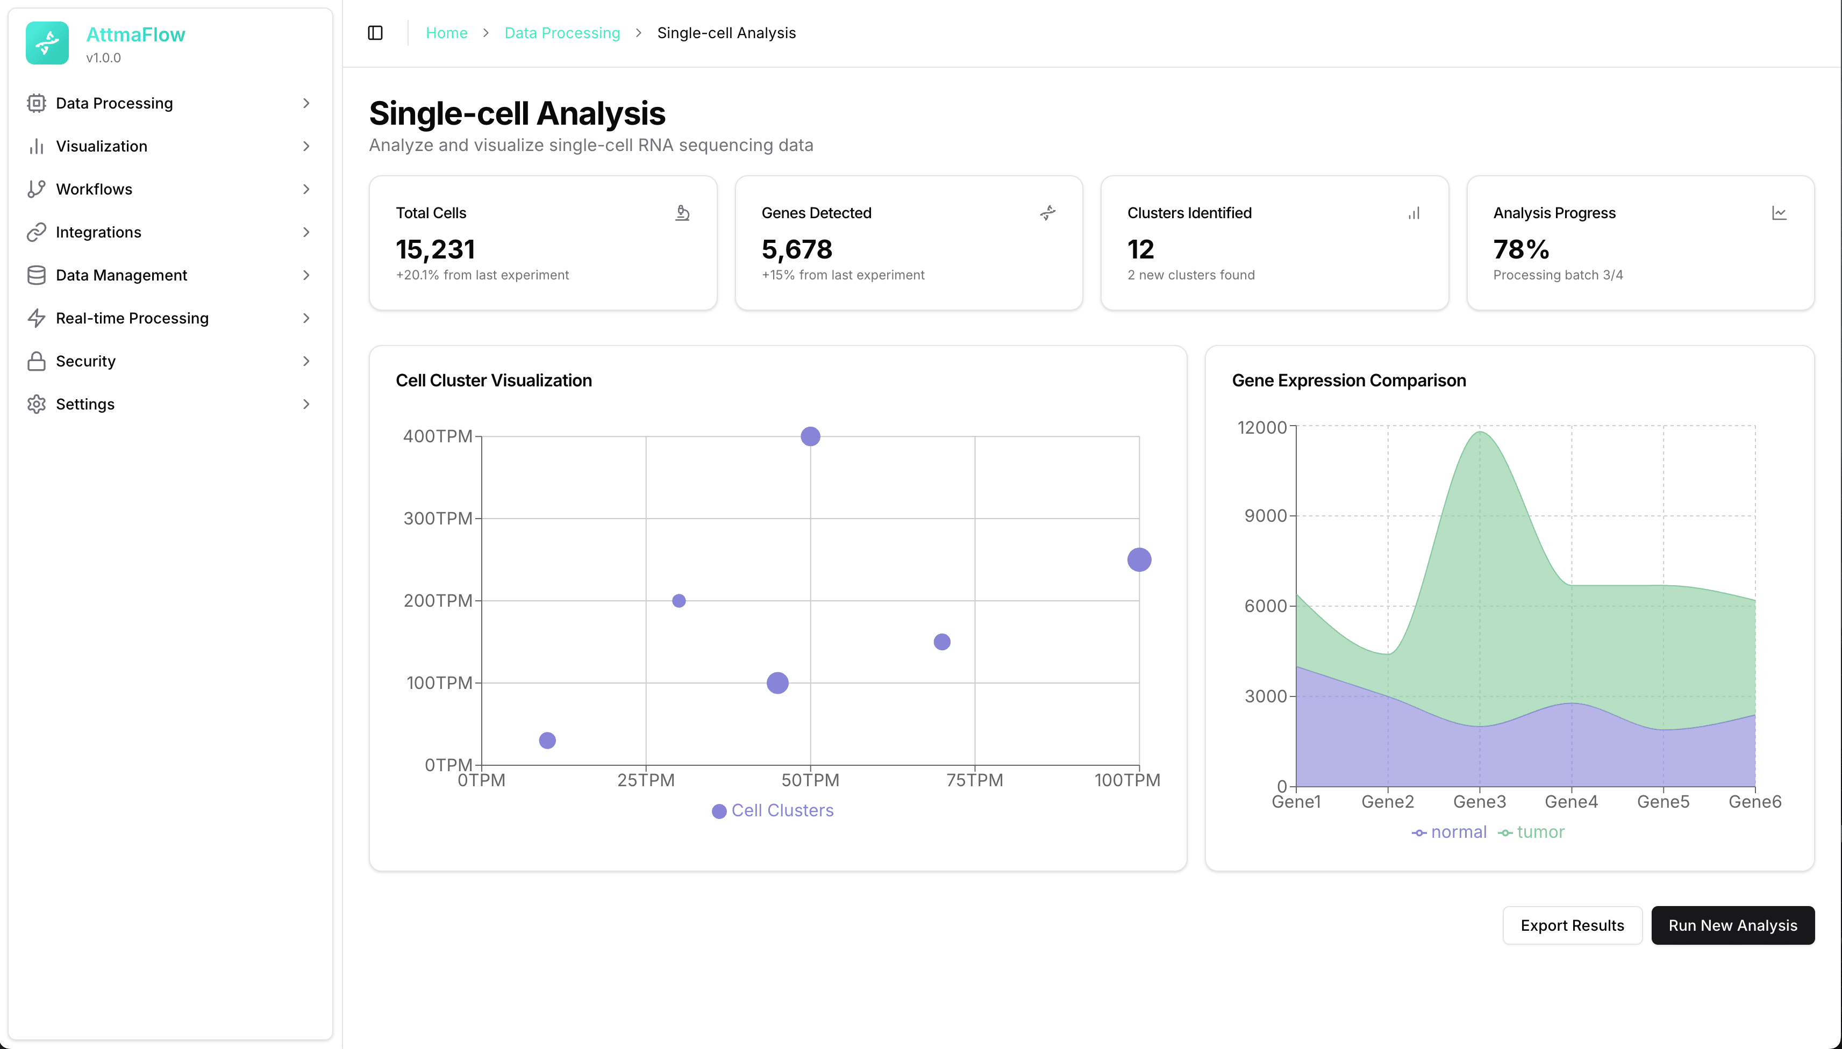Open Data Processing from the breadcrumb
1842x1049 pixels.
pos(562,33)
